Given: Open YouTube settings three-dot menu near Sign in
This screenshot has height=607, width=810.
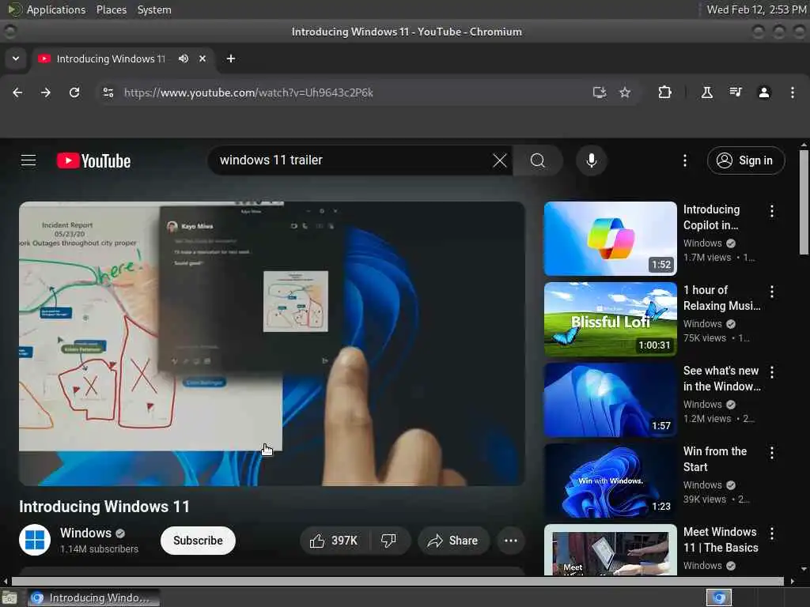Looking at the screenshot, I should (685, 160).
